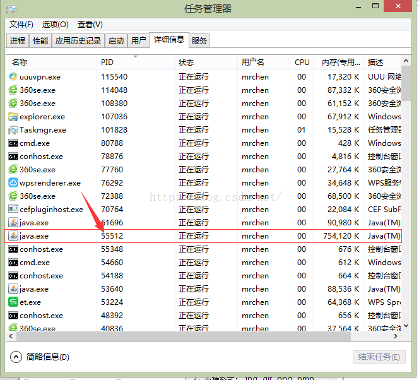This screenshot has height=380, width=419.
Task: Switch to the 用户 tab
Action: pos(138,40)
